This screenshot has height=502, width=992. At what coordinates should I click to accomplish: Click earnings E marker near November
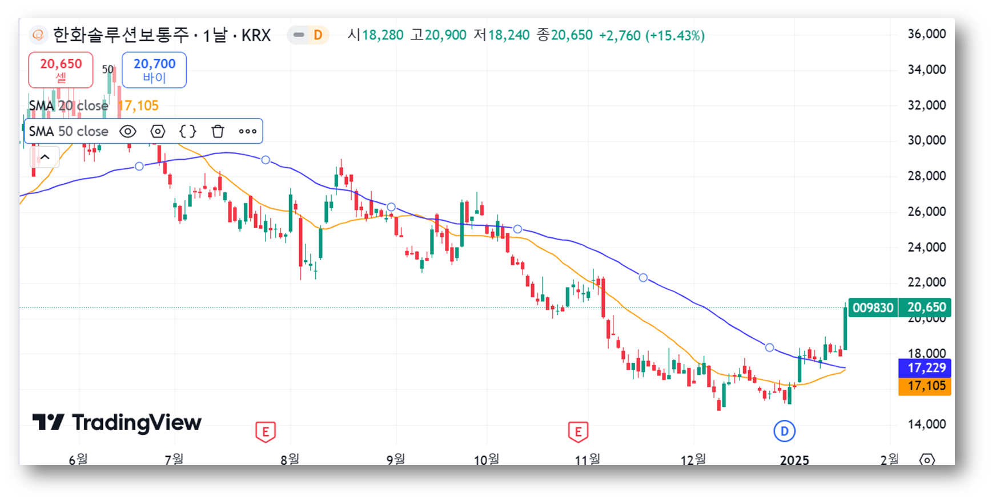[578, 432]
